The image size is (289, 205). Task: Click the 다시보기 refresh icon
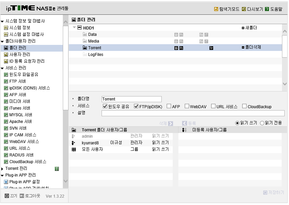(244, 9)
